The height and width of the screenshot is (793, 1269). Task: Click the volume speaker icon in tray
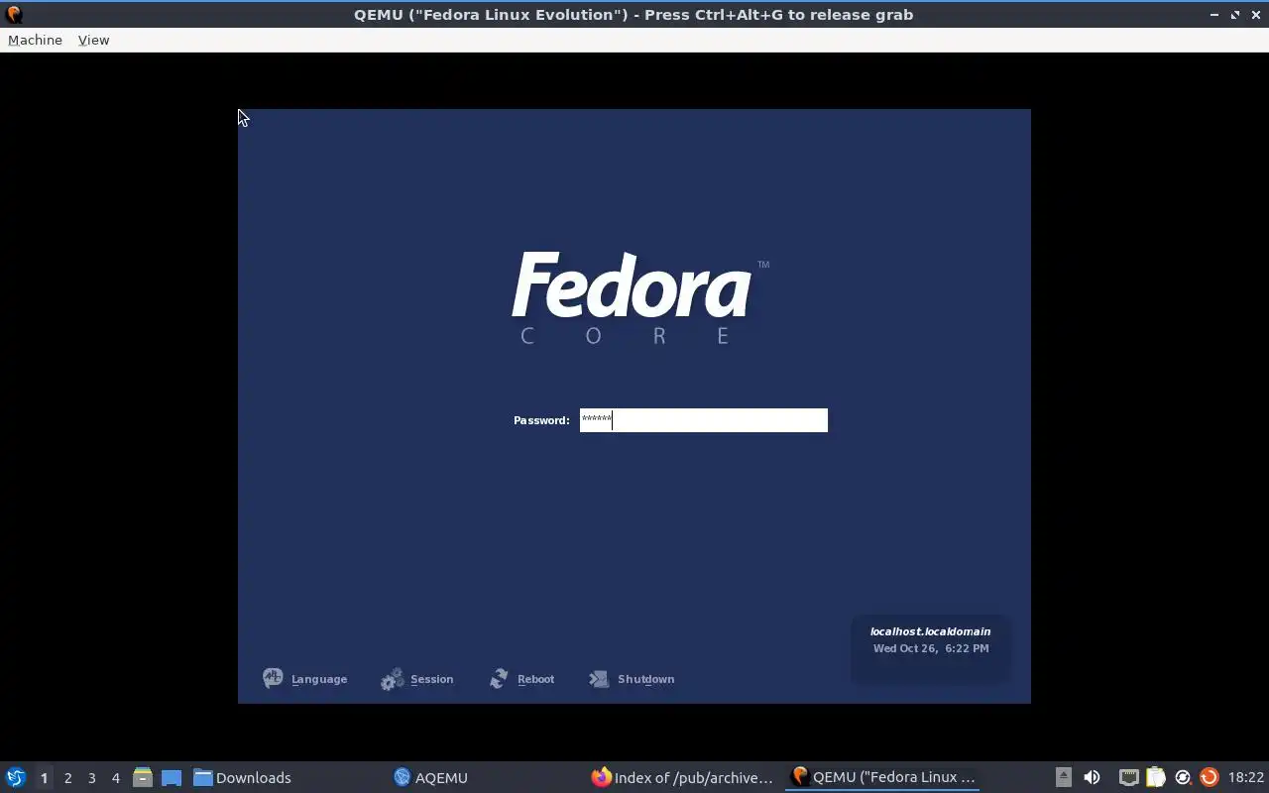pos(1092,777)
